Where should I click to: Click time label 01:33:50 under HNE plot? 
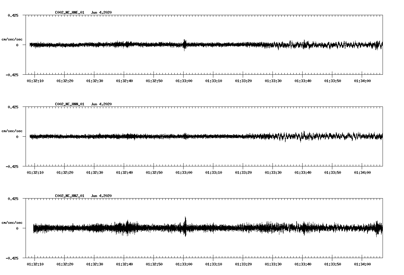[333, 81]
